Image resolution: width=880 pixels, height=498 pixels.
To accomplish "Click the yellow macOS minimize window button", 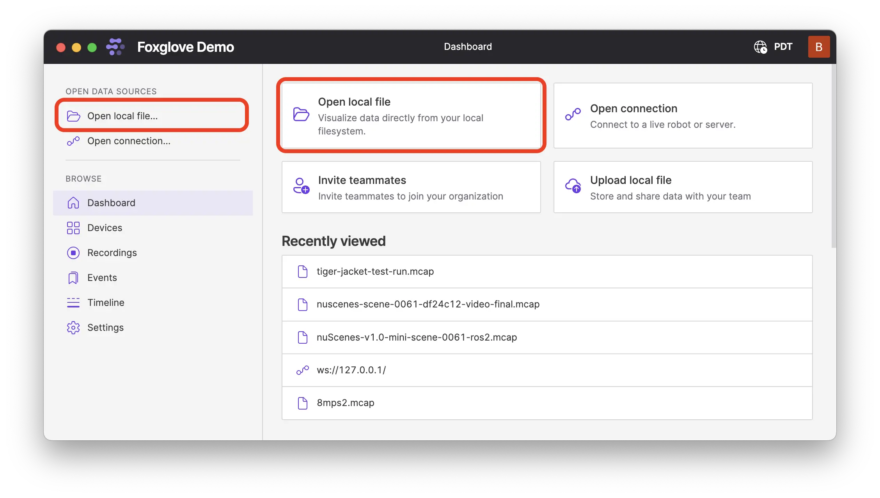I will tap(76, 47).
